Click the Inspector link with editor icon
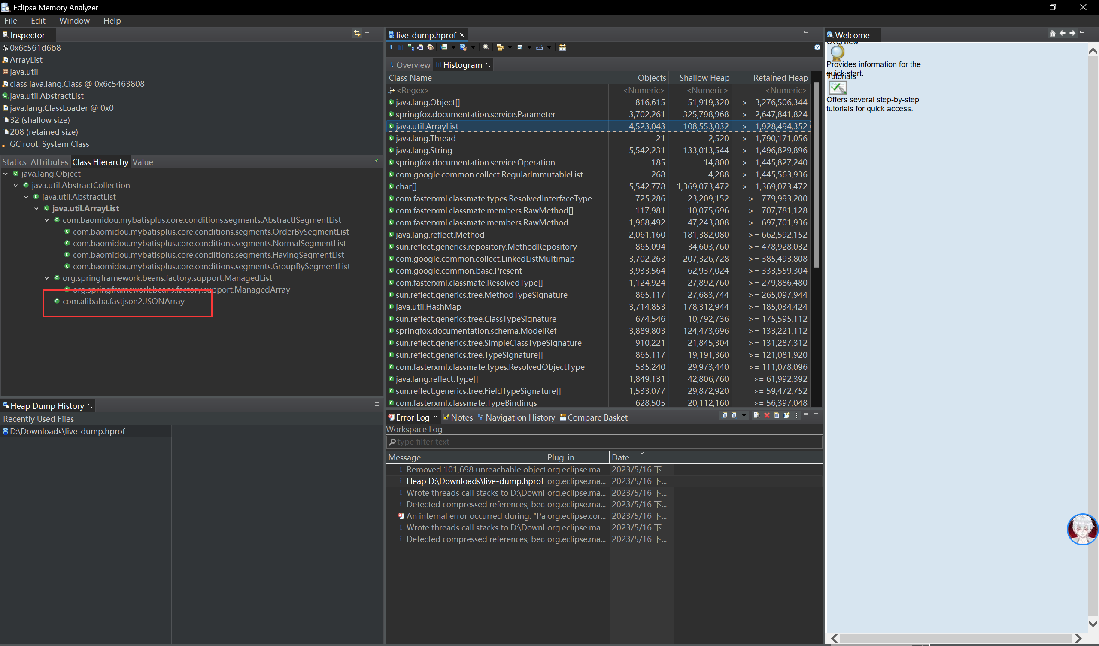This screenshot has height=646, width=1099. click(x=357, y=34)
